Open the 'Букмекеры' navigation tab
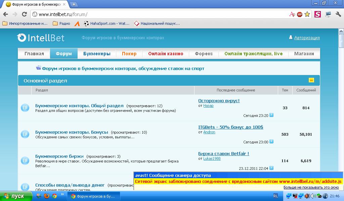 point(97,54)
